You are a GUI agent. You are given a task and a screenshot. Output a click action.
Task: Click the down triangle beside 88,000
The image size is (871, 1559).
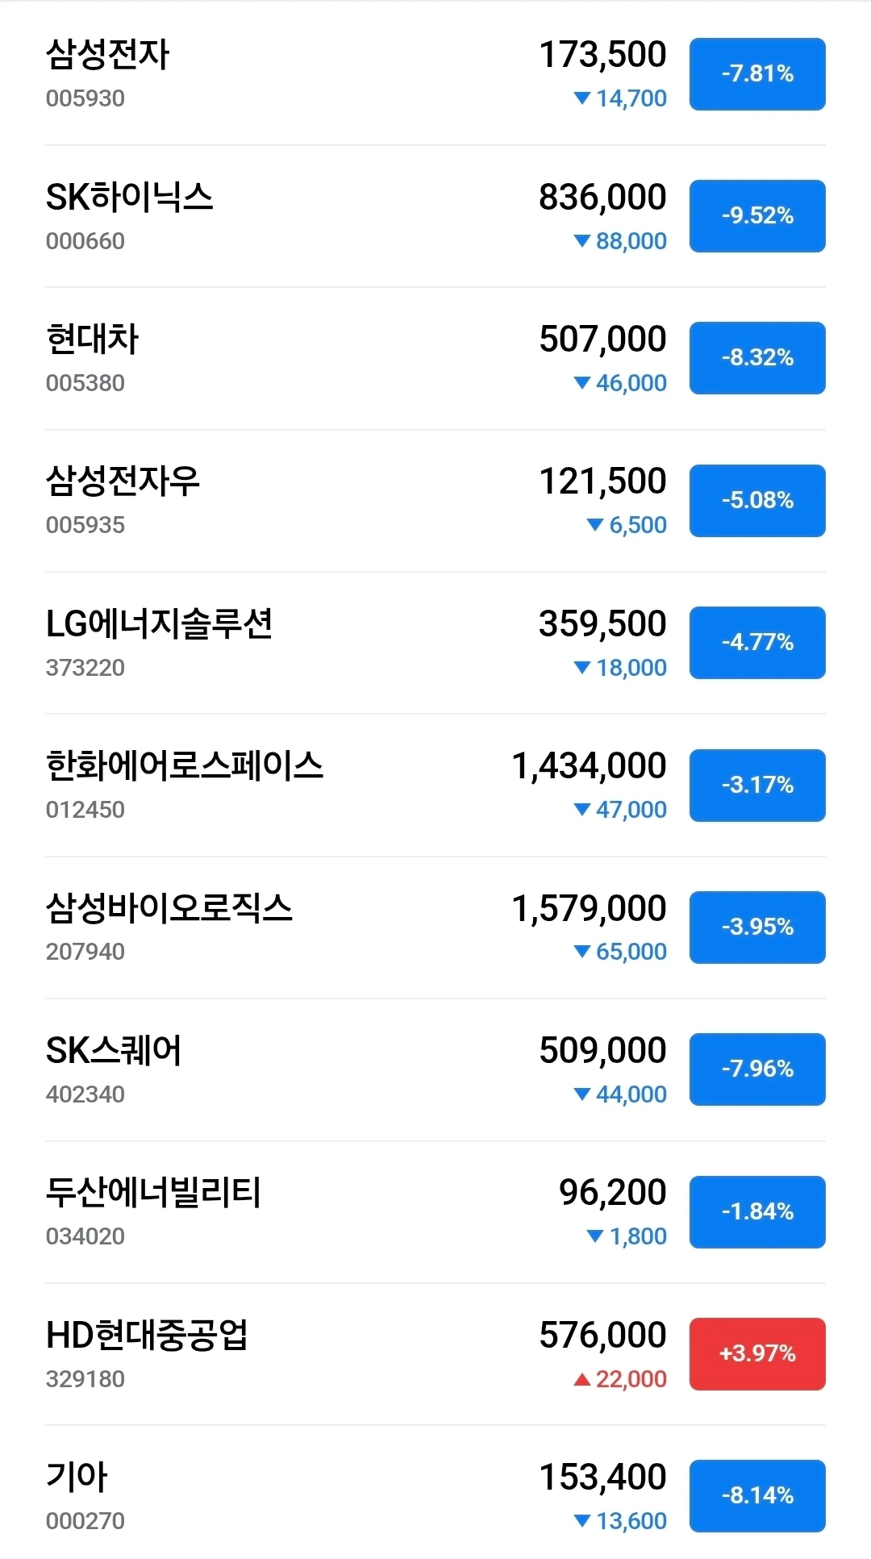pyautogui.click(x=581, y=241)
